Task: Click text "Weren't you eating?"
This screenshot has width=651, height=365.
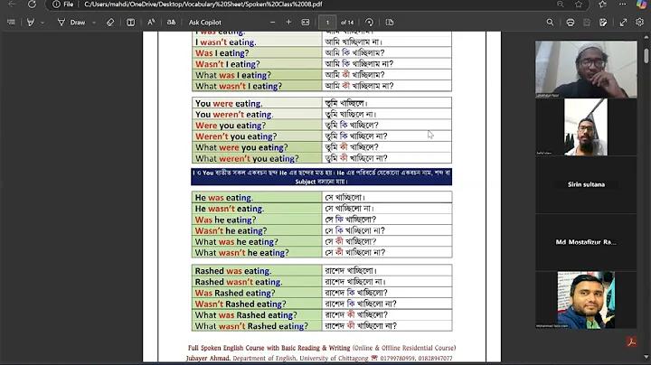Action: coord(235,136)
